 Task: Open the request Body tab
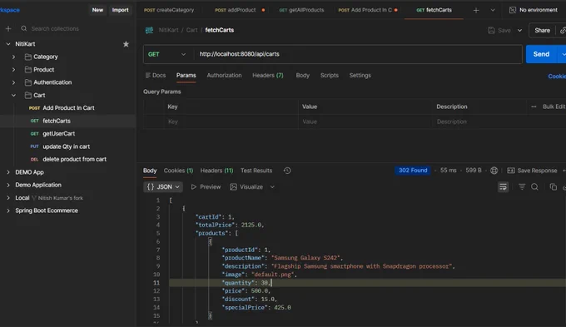click(x=302, y=76)
